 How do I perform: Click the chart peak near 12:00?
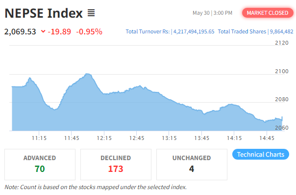click(x=88, y=74)
